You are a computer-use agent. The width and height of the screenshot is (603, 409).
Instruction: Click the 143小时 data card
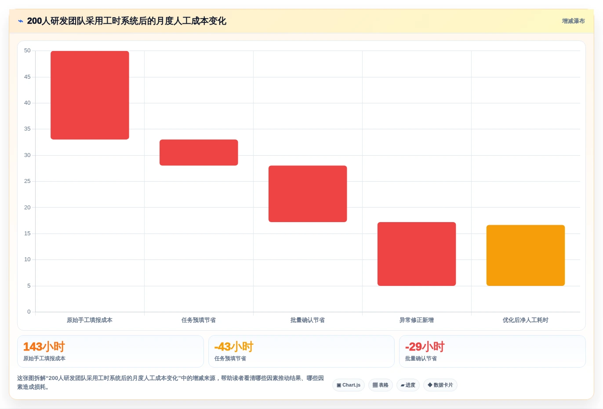[x=110, y=351]
